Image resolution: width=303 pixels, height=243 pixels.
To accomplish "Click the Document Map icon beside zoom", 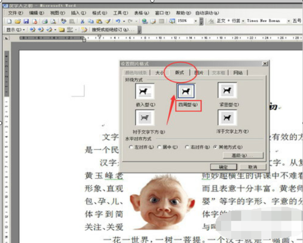I will point(172,21).
